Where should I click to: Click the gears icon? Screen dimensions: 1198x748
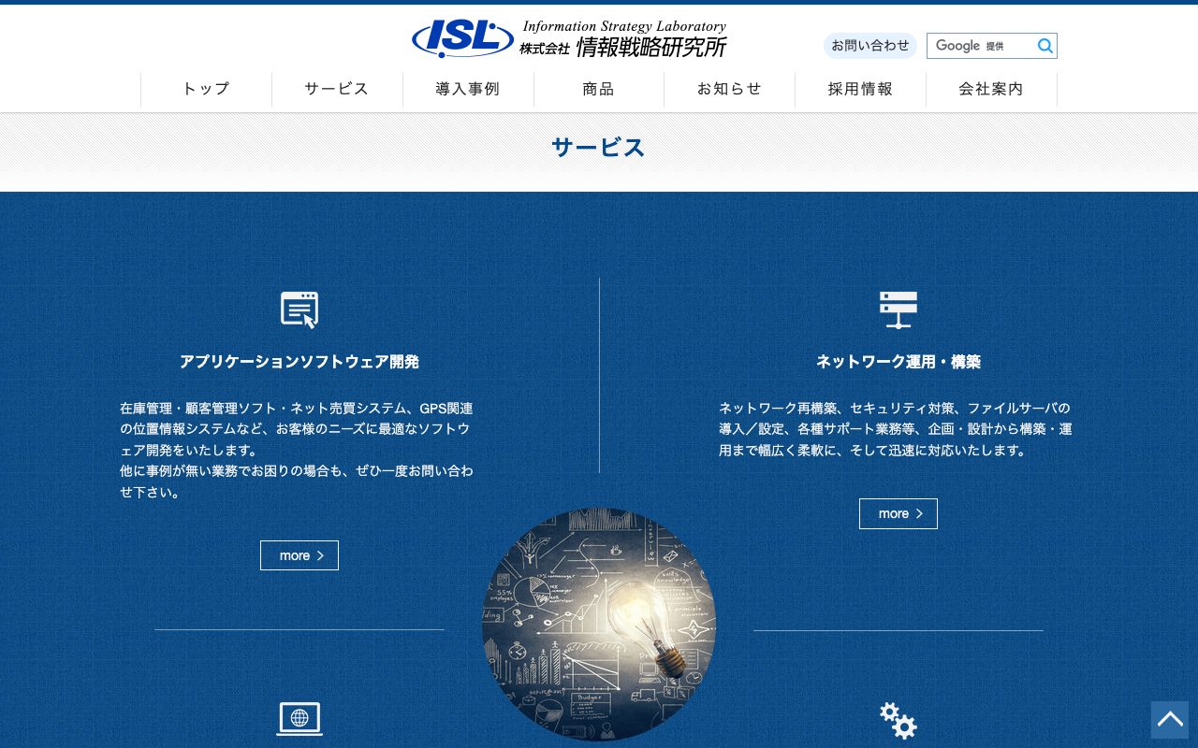pos(898,721)
